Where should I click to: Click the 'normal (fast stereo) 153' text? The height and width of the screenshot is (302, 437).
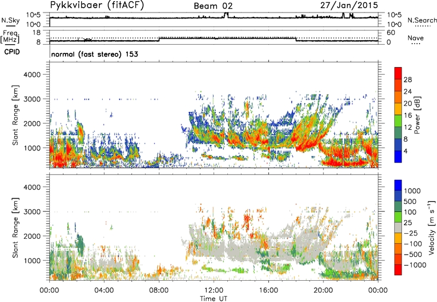coord(95,54)
